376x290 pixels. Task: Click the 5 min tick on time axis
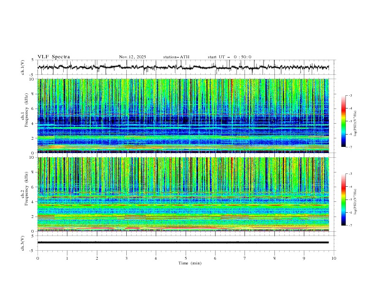click(x=186, y=258)
